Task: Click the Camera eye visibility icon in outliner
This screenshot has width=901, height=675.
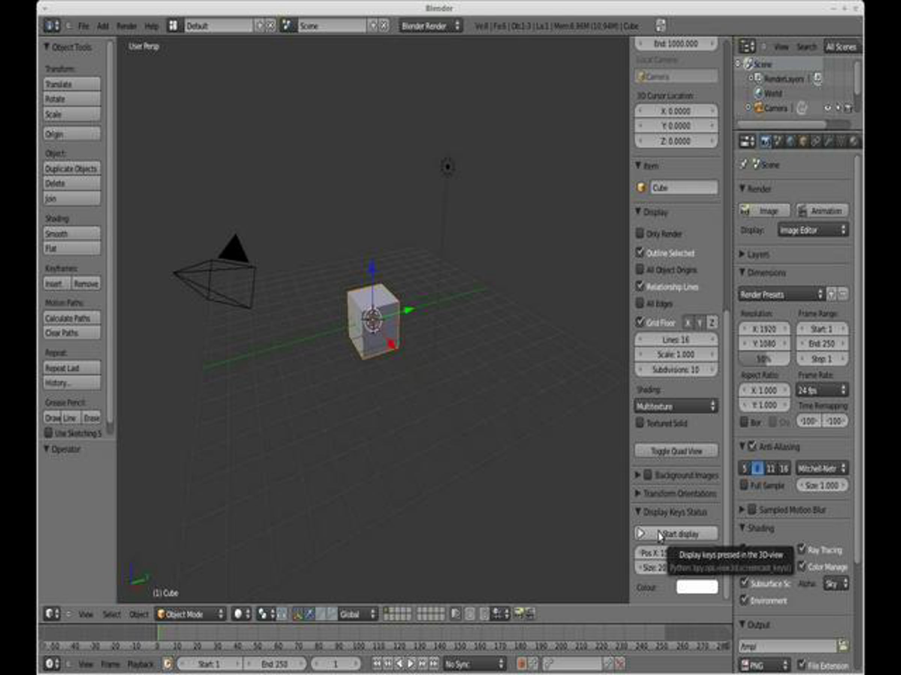Action: pyautogui.click(x=827, y=108)
